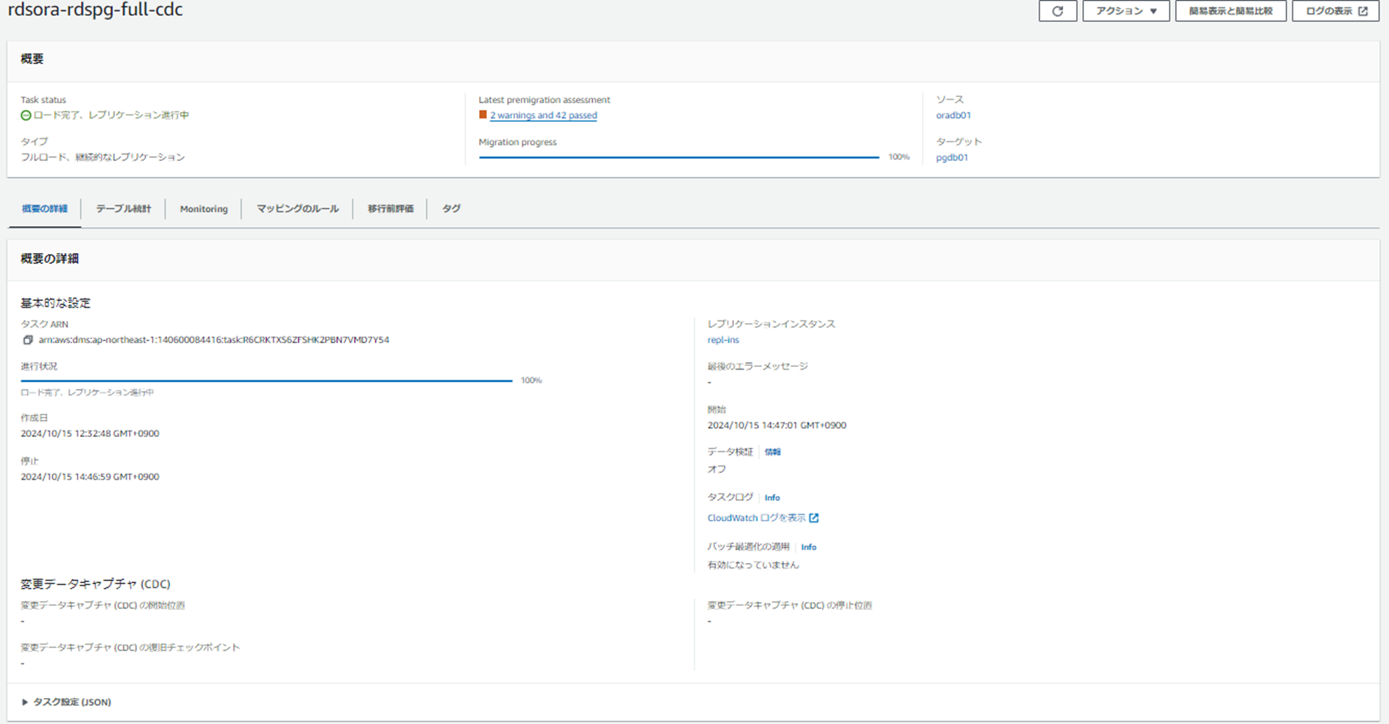Open the 2 warnings and 42 passed link

point(542,115)
